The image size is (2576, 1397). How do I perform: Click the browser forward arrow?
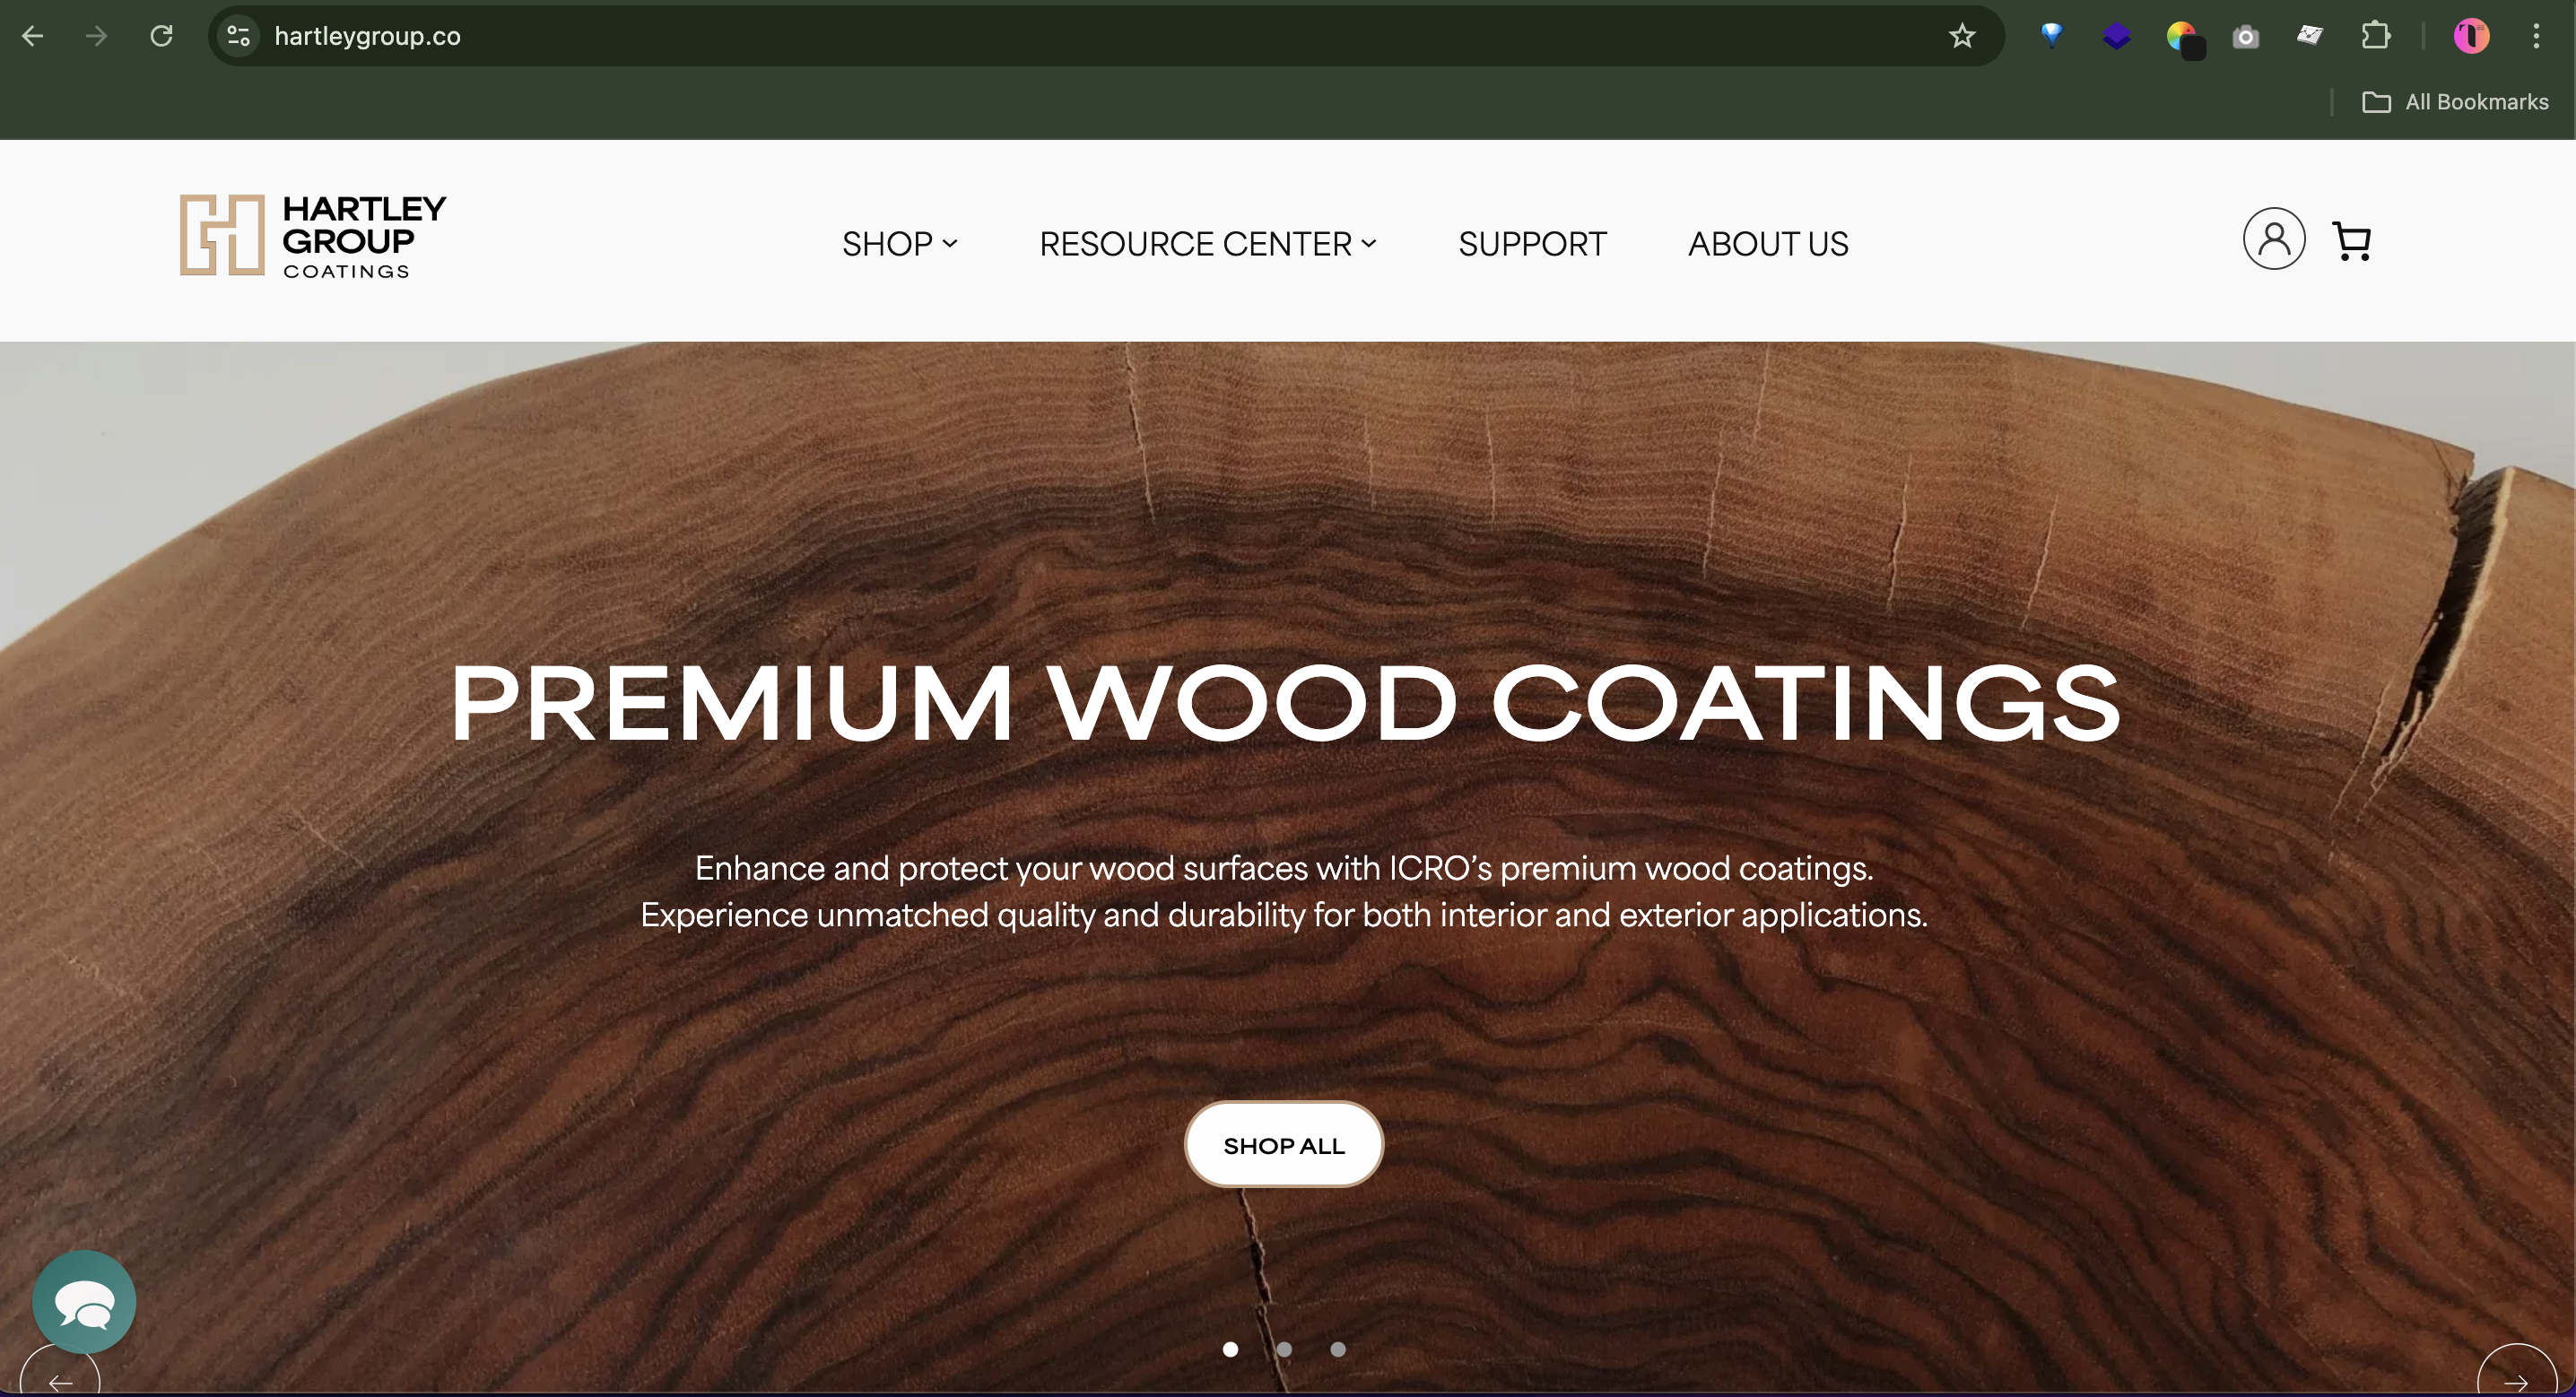pos(97,36)
